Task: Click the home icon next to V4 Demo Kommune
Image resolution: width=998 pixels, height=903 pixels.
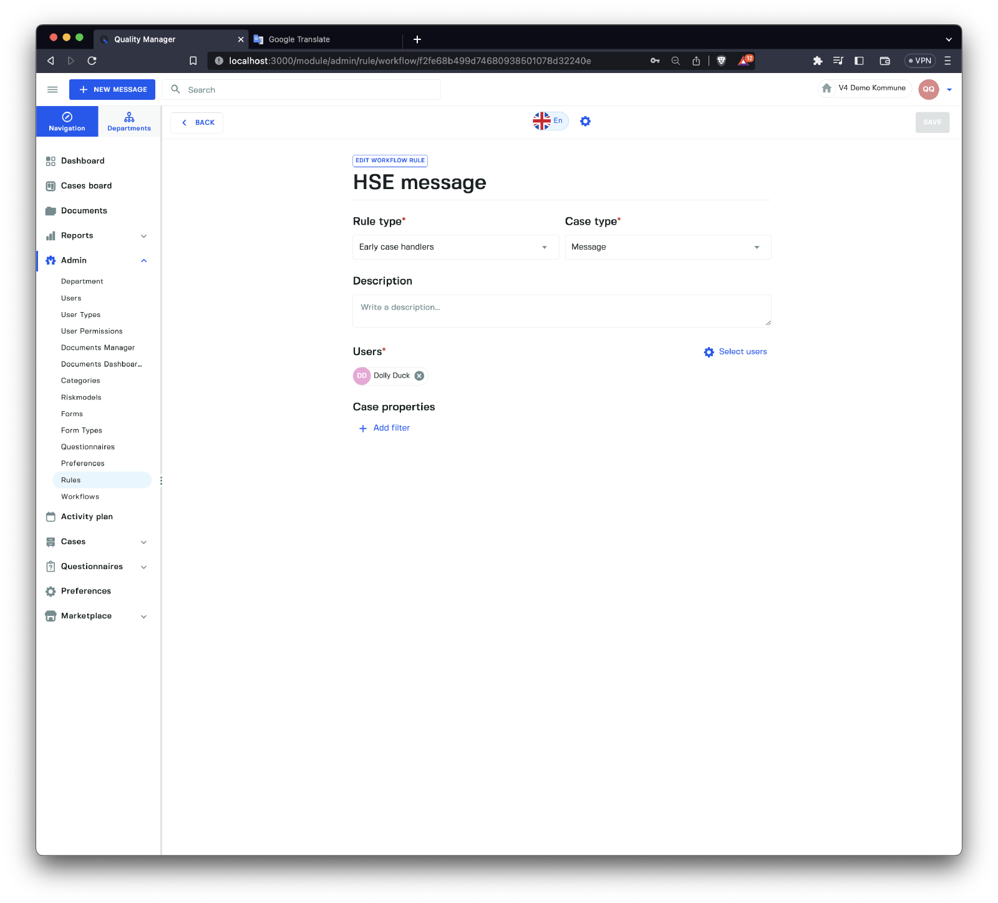Action: [826, 89]
